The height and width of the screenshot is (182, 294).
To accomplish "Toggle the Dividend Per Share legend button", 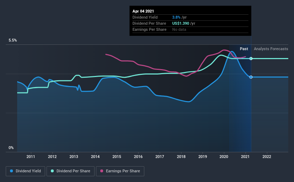I will pyautogui.click(x=71, y=171).
